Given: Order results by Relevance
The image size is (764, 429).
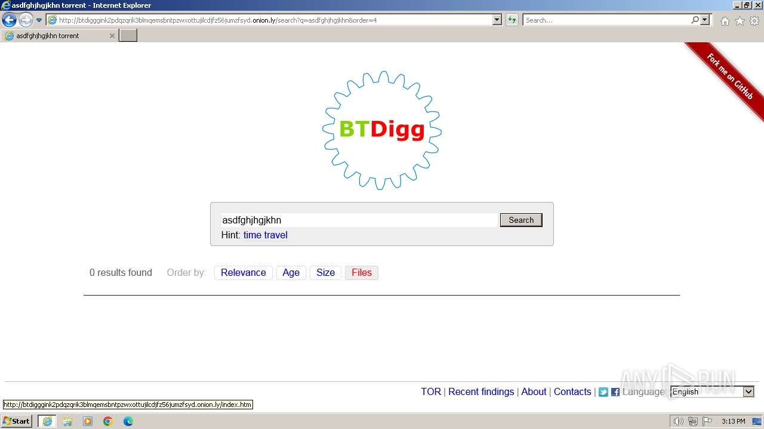Looking at the screenshot, I should pyautogui.click(x=244, y=273).
